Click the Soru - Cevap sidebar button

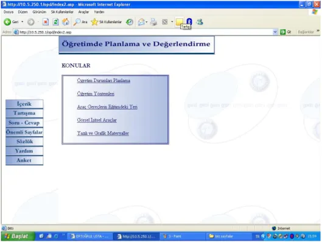(24, 123)
